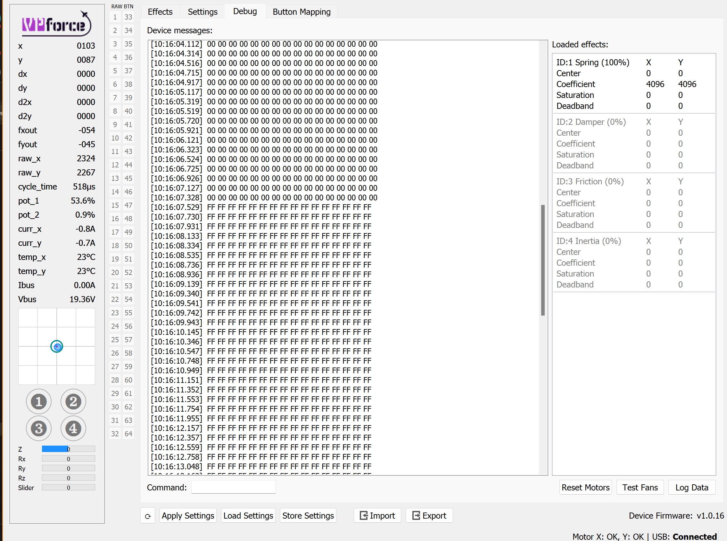This screenshot has height=541, width=727.
Task: Click Test Fans
Action: pos(640,487)
